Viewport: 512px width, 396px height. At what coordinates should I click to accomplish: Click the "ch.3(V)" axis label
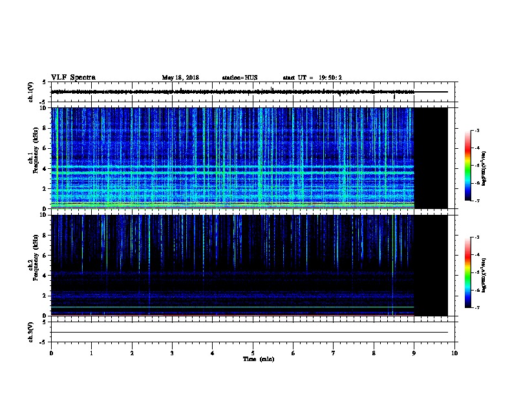pos(31,332)
